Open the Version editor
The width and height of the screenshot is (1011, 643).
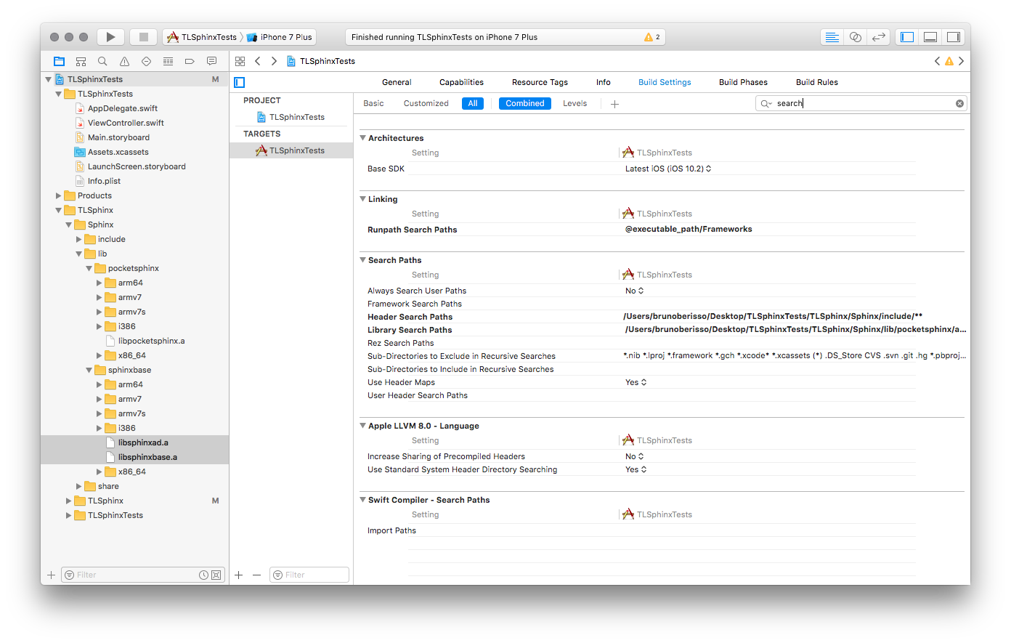(879, 36)
